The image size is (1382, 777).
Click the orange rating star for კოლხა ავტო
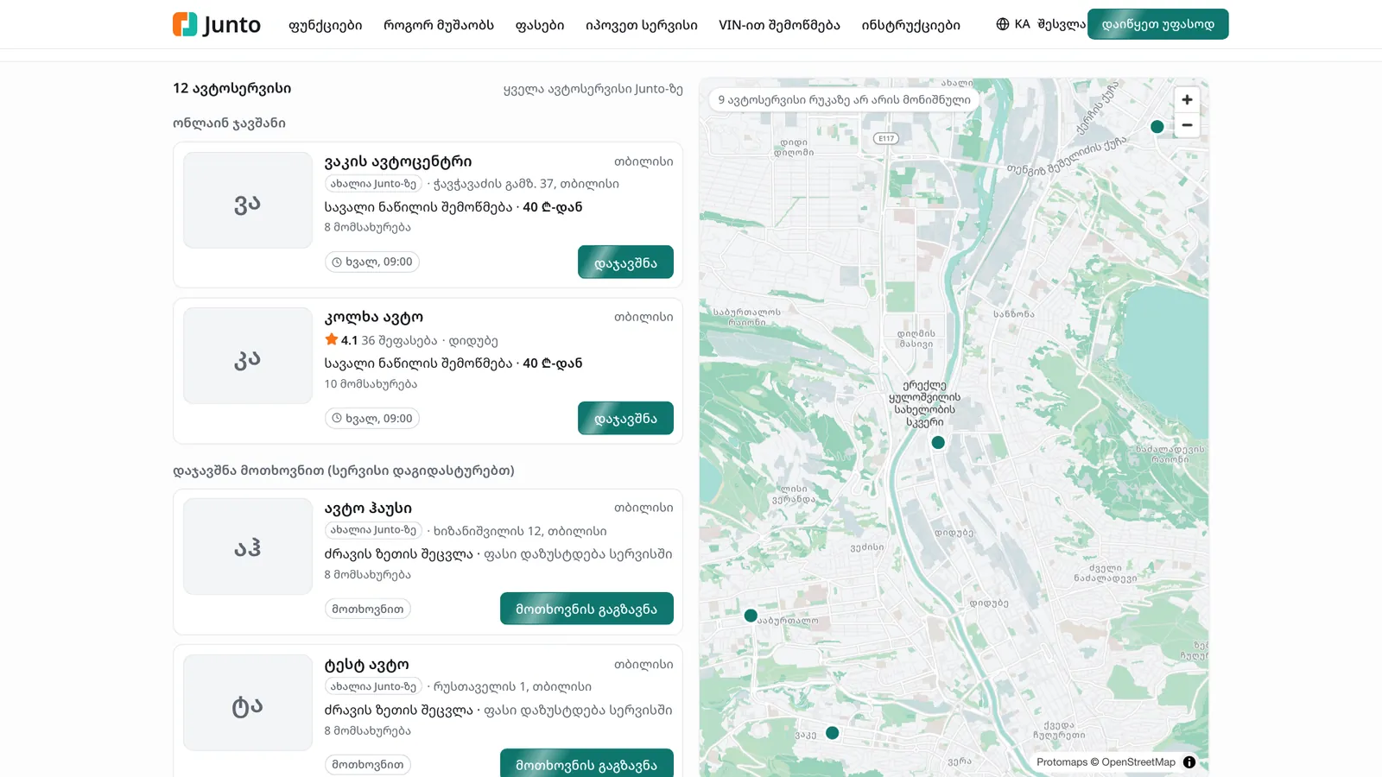point(332,340)
